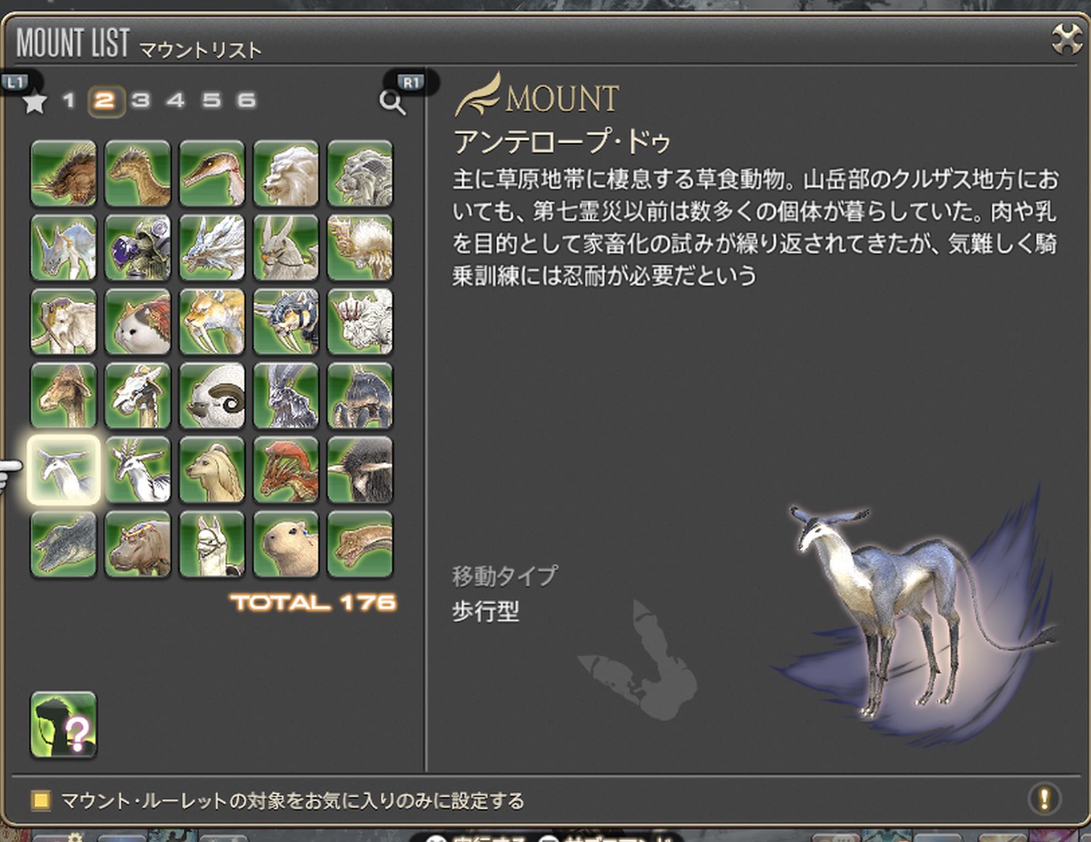
Task: Open the mount roulette question-mark icon
Action: (64, 725)
